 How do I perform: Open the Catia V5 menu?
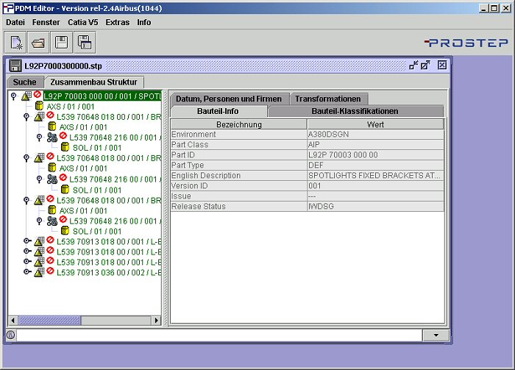pos(82,22)
